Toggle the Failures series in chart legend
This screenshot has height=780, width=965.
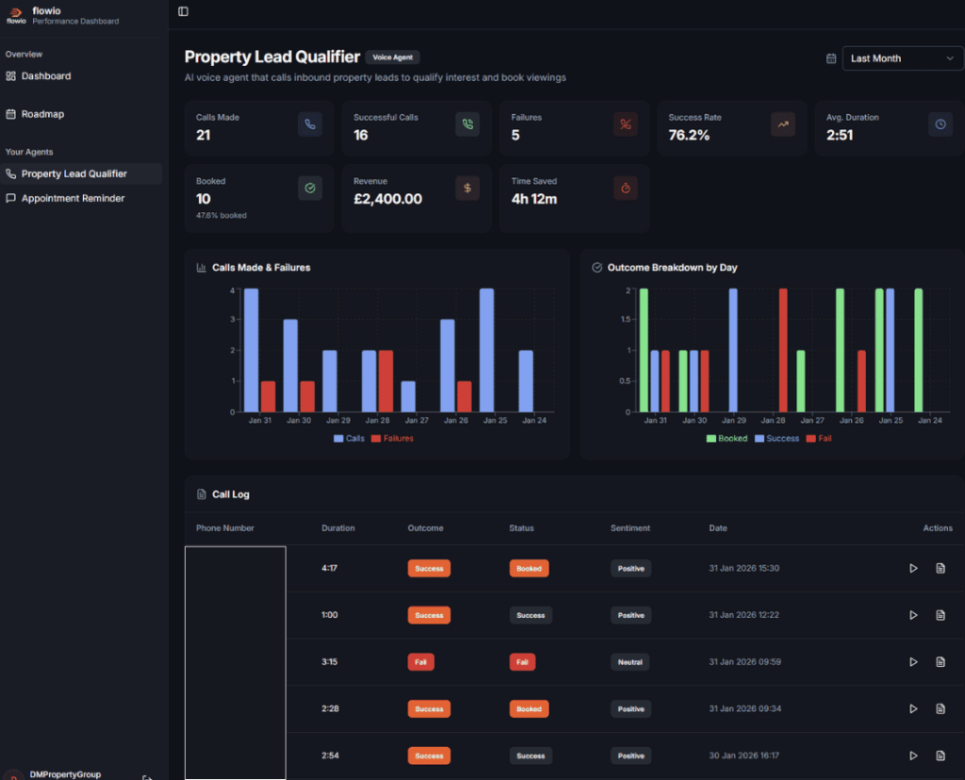point(391,439)
